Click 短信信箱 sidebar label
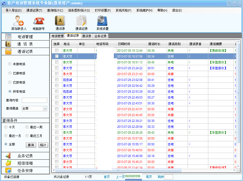The width and height of the screenshot is (243, 181). pos(25,163)
